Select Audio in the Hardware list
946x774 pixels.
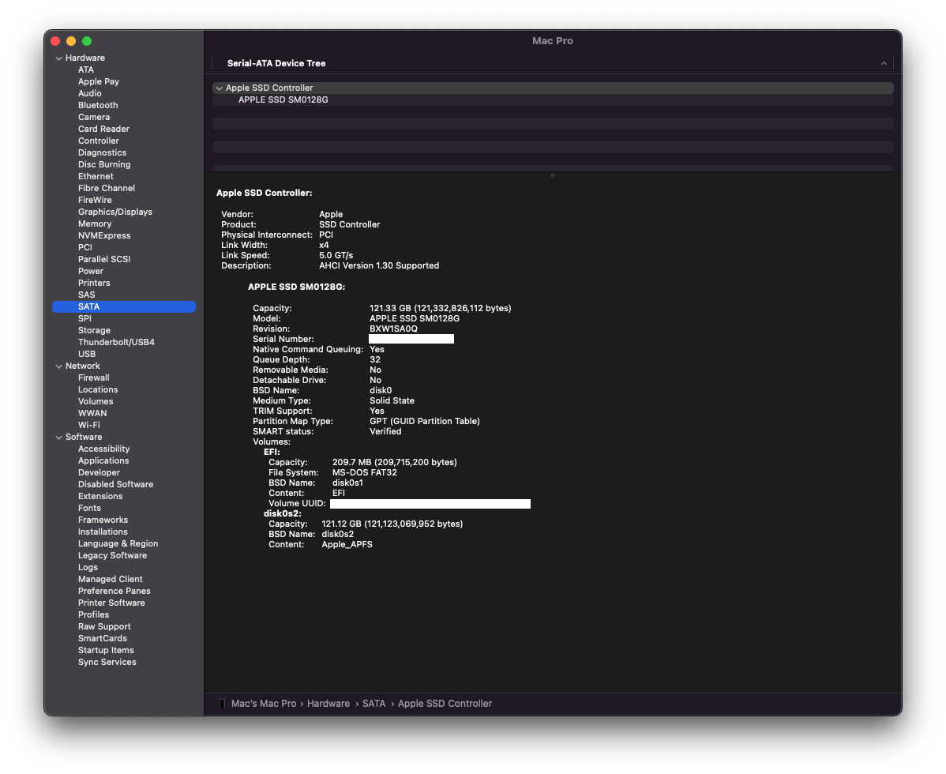pyautogui.click(x=89, y=93)
